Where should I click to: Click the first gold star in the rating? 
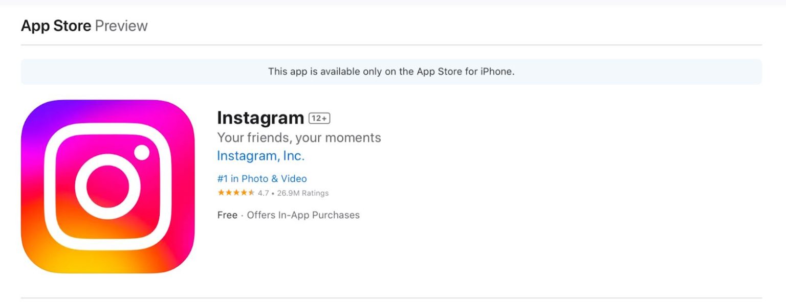point(222,193)
